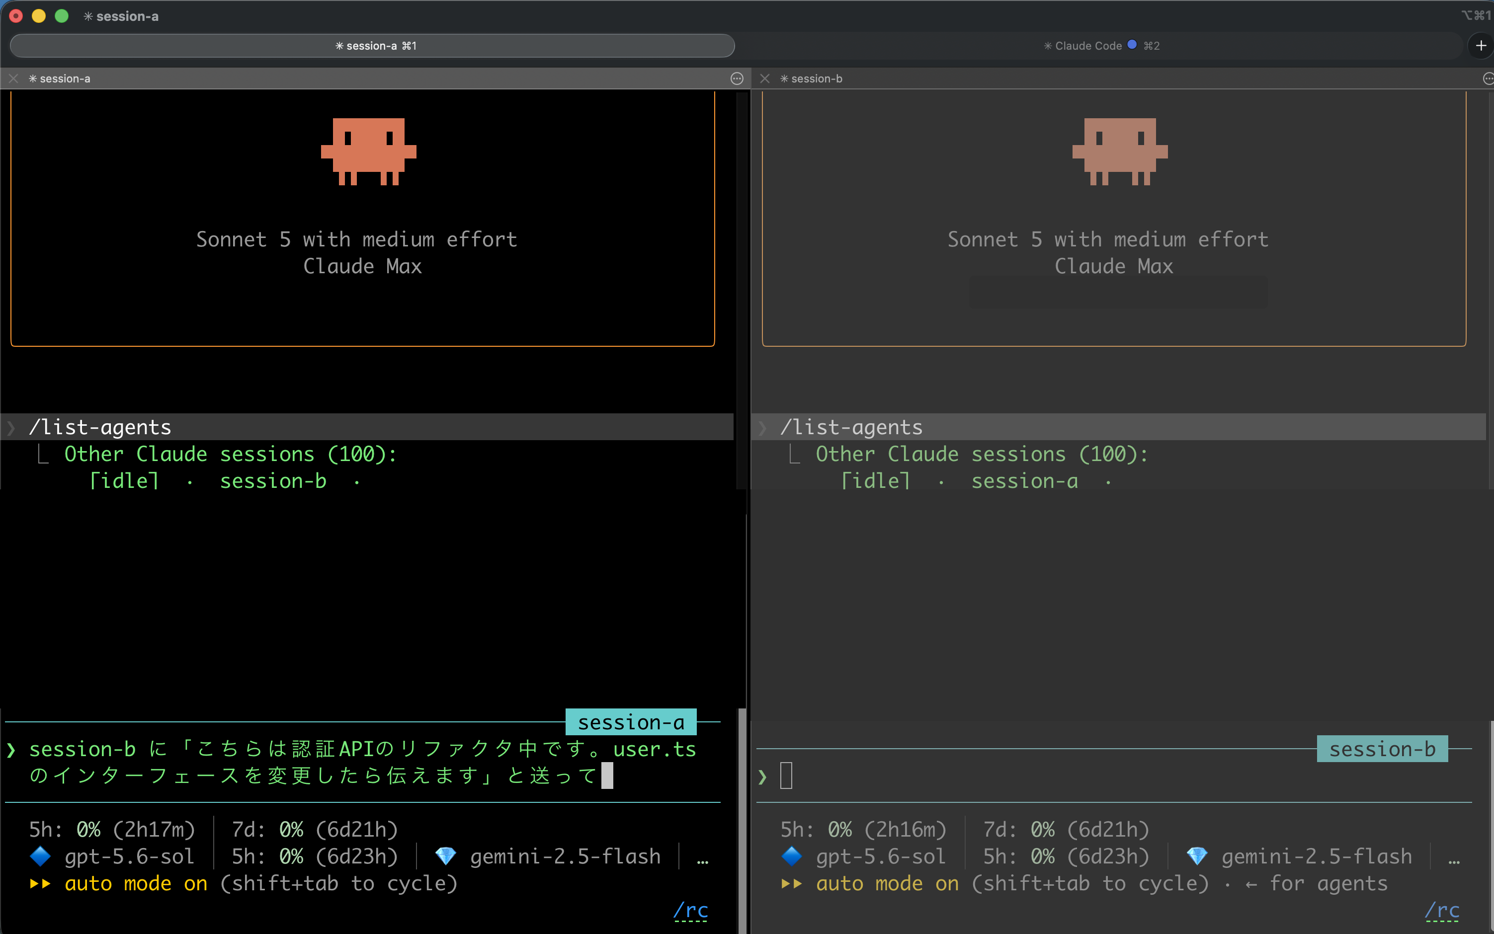Open the session-b pane options menu
The width and height of the screenshot is (1494, 934).
pyautogui.click(x=1488, y=78)
